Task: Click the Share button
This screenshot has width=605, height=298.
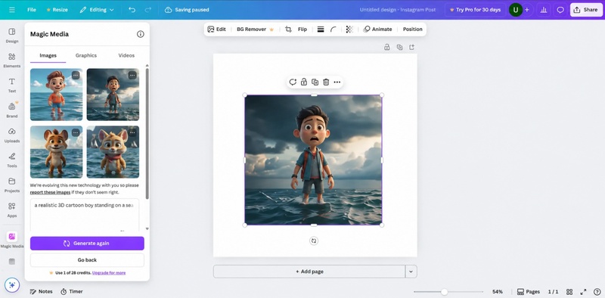Action: click(x=587, y=10)
